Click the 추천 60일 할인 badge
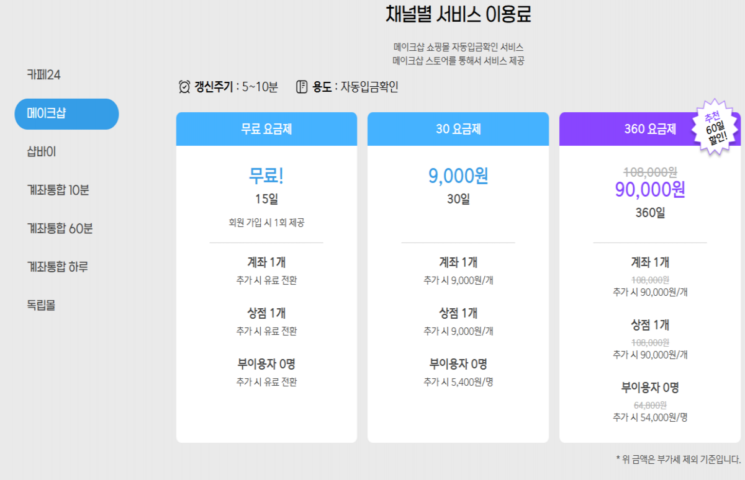The image size is (745, 480). [x=714, y=127]
